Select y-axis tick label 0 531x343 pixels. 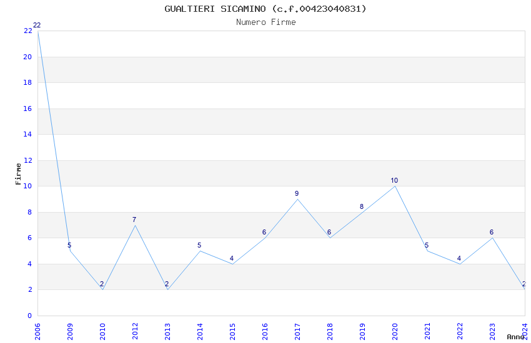[29, 316]
